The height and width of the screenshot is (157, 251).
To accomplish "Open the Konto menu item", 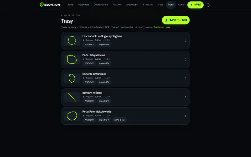I will [x=181, y=5].
